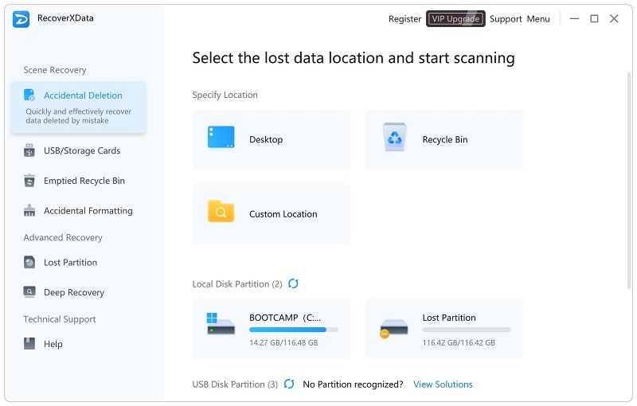Viewport: 637px width, 406px height.
Task: Open the Help book icon
Action: tap(29, 344)
